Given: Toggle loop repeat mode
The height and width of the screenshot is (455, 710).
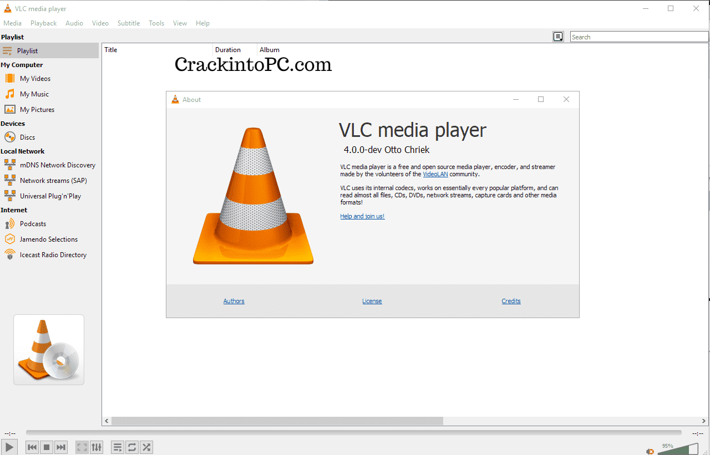Looking at the screenshot, I should pos(132,447).
